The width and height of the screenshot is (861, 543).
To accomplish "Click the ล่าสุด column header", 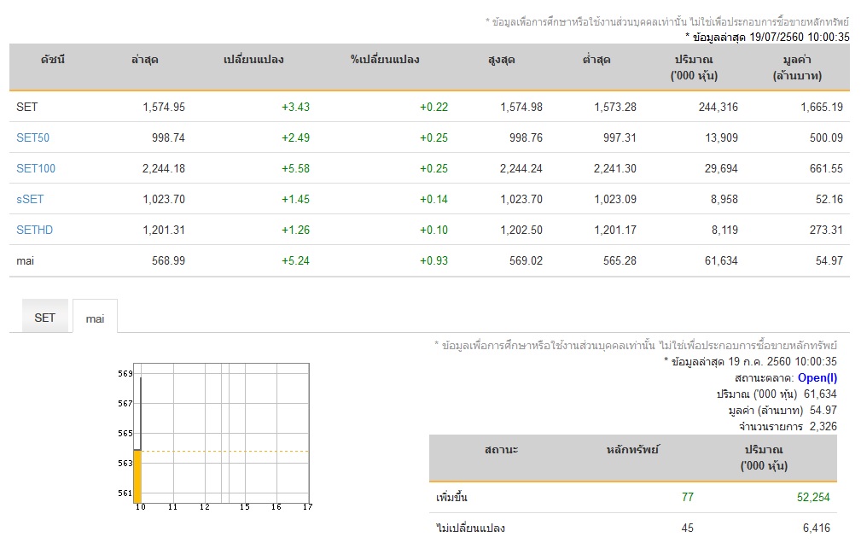I will tap(145, 60).
